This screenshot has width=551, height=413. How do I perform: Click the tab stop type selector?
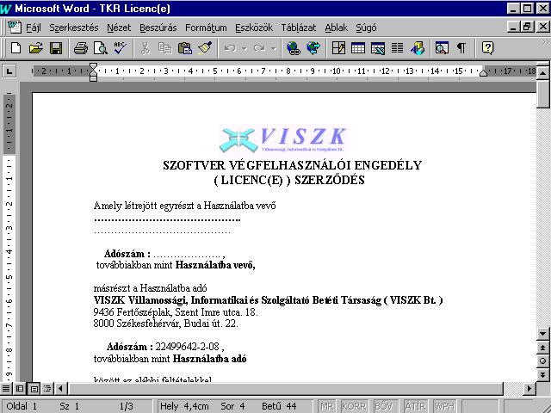click(x=9, y=71)
